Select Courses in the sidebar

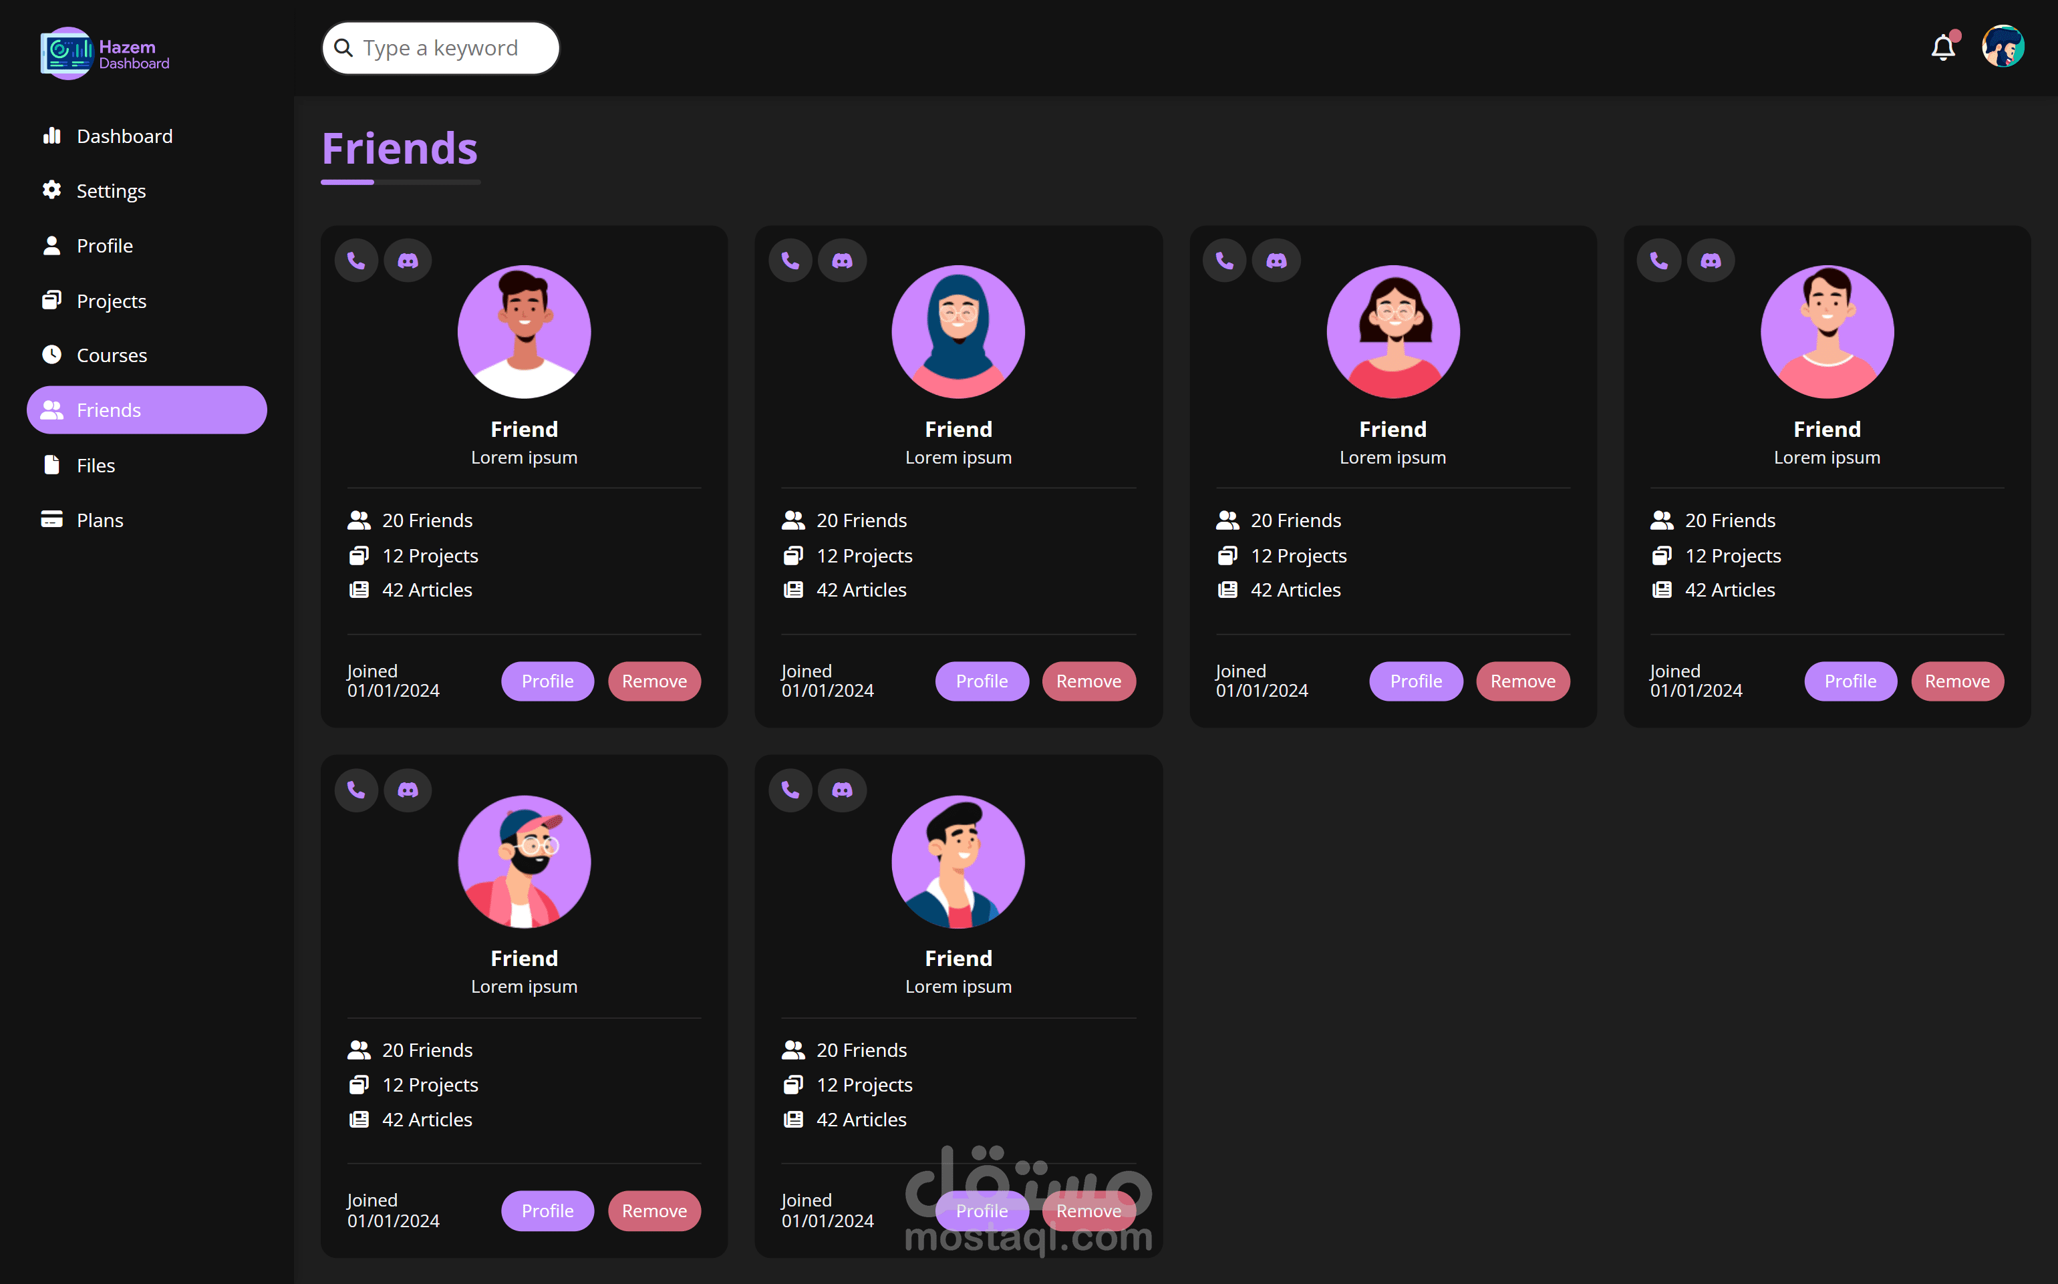click(x=112, y=355)
